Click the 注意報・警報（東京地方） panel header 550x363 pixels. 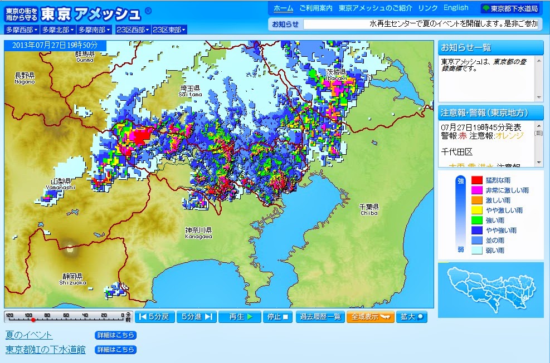pyautogui.click(x=491, y=113)
